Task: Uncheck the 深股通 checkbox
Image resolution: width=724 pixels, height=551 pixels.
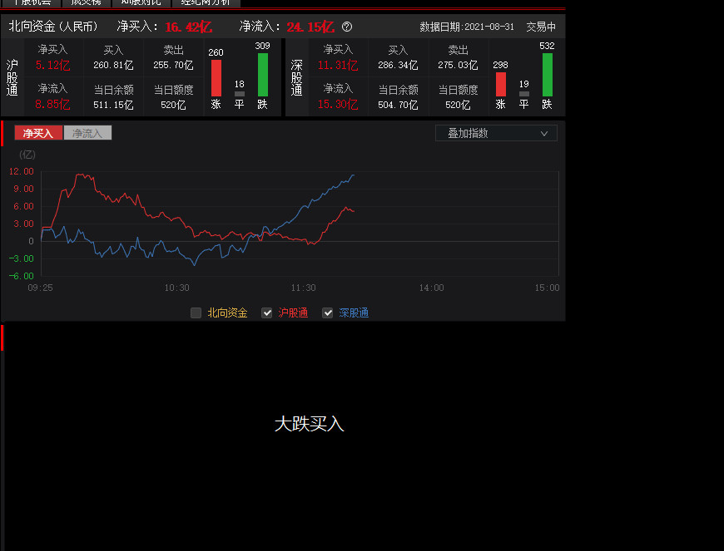Action: point(327,313)
